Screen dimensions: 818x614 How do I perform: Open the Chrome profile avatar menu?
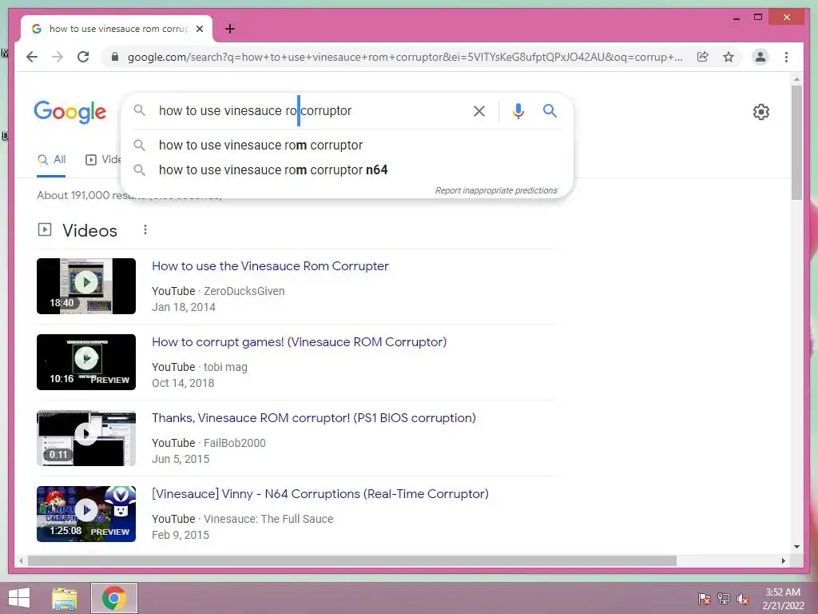tap(760, 57)
